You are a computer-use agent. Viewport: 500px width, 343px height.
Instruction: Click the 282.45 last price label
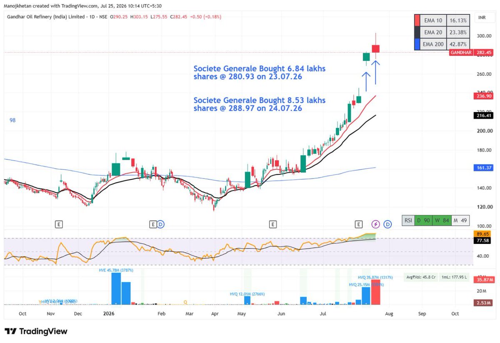(484, 53)
